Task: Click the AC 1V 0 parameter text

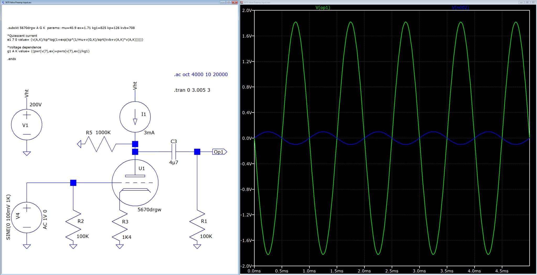Action: click(45, 219)
